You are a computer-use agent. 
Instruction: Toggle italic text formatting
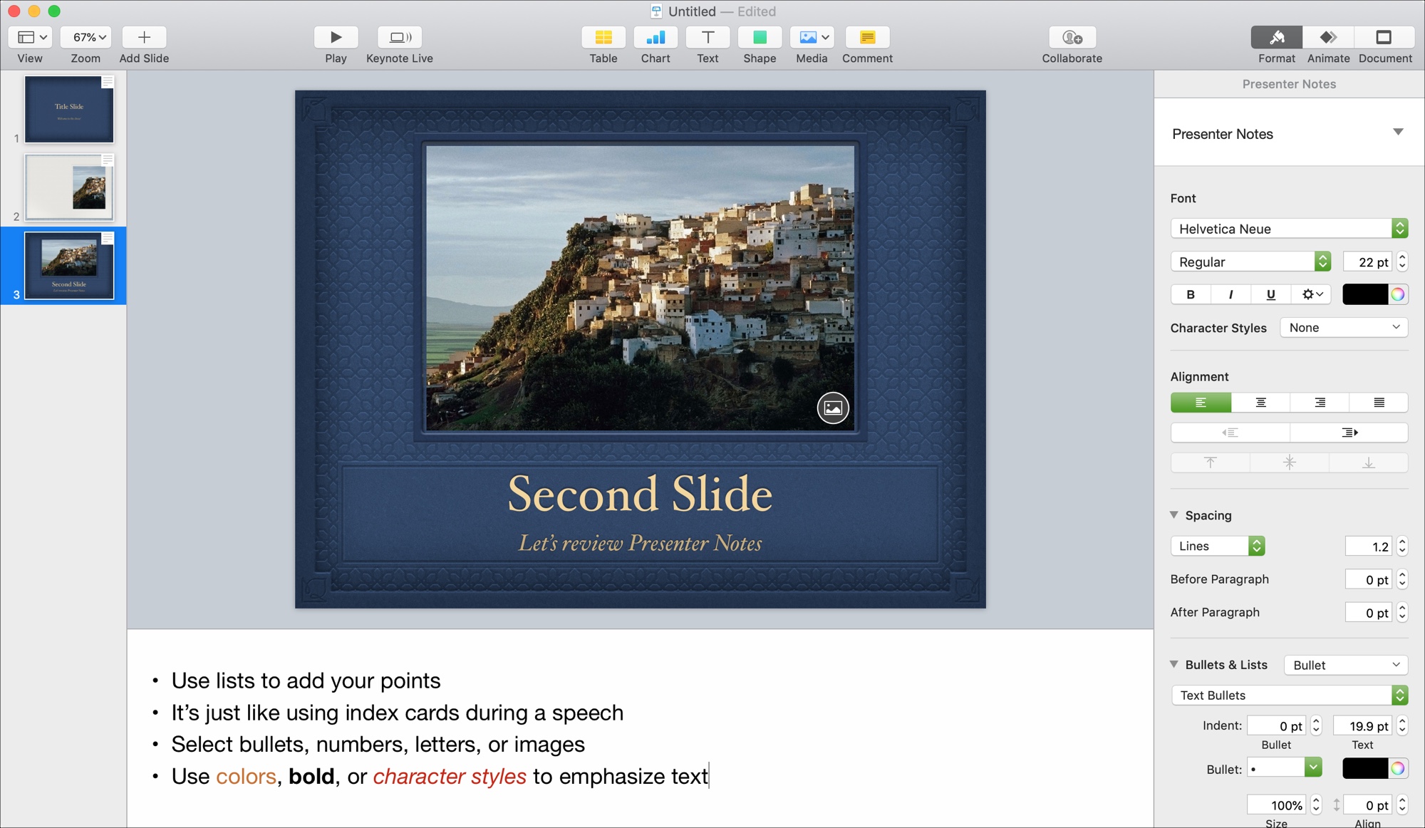point(1230,294)
